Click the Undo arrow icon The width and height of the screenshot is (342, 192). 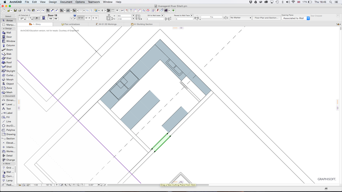pos(38,11)
